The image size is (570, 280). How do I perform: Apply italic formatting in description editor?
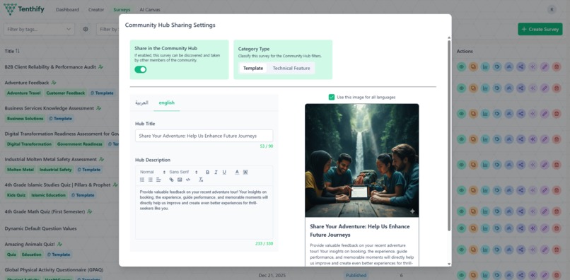(x=216, y=172)
